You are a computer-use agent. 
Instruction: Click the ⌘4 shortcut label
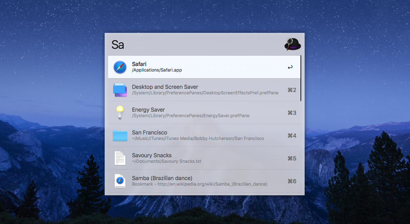[292, 136]
